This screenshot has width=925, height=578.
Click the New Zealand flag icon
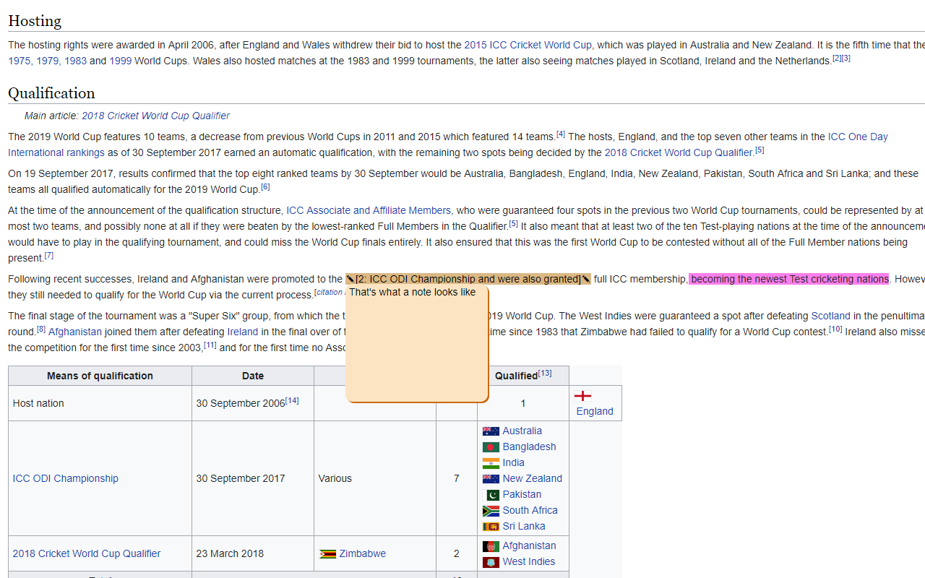coord(491,479)
